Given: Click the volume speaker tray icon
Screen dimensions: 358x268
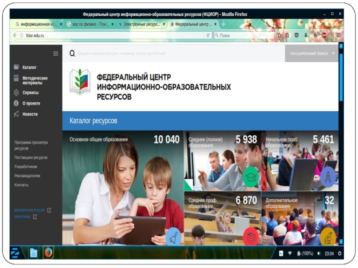Looking at the screenshot, I should (319, 253).
